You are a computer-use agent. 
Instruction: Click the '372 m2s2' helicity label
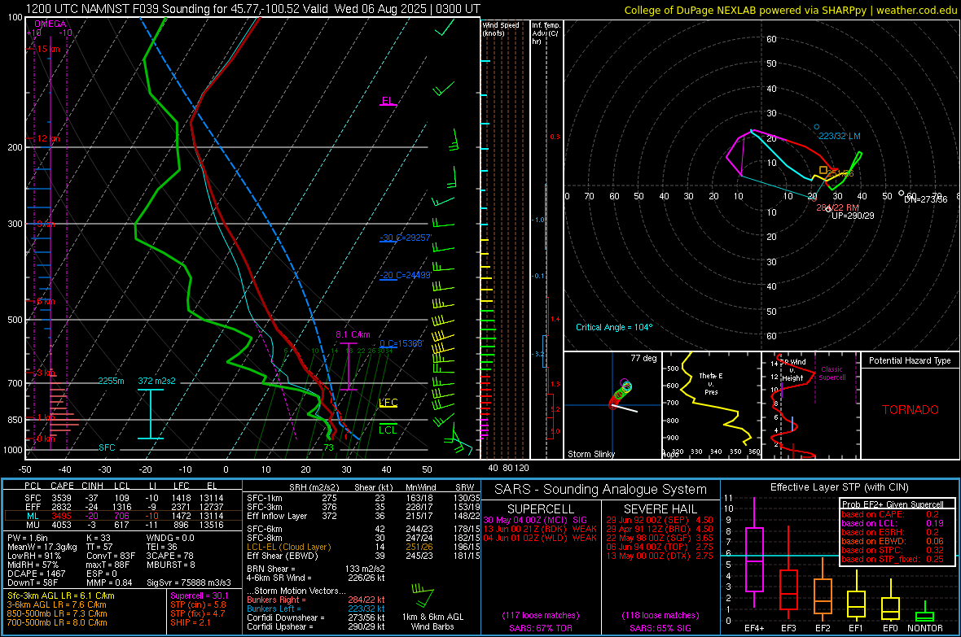(156, 381)
